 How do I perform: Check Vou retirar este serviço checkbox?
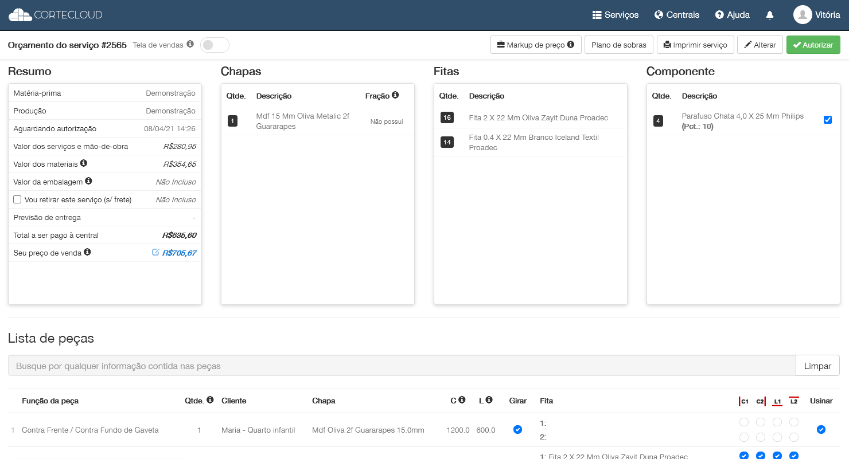pos(18,199)
